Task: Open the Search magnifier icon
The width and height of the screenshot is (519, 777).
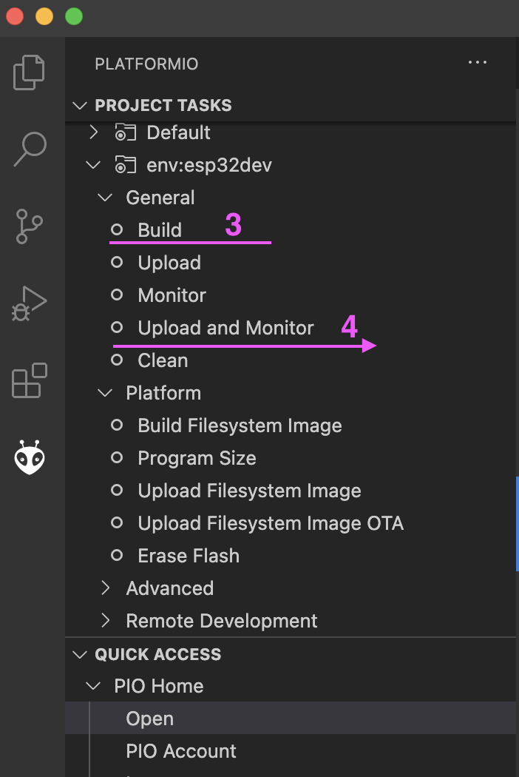Action: point(30,149)
